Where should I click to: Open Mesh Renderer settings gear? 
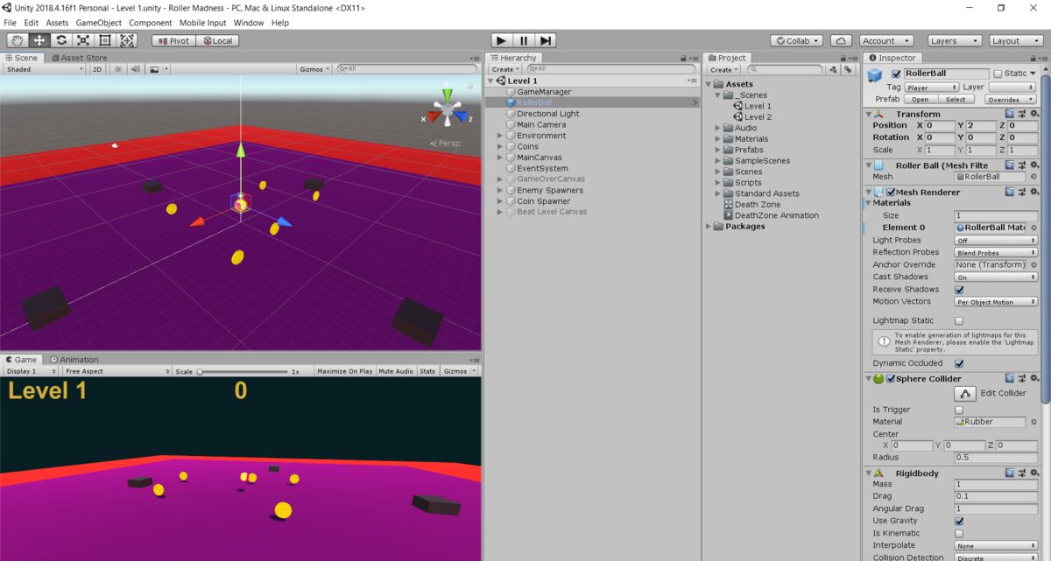1033,192
